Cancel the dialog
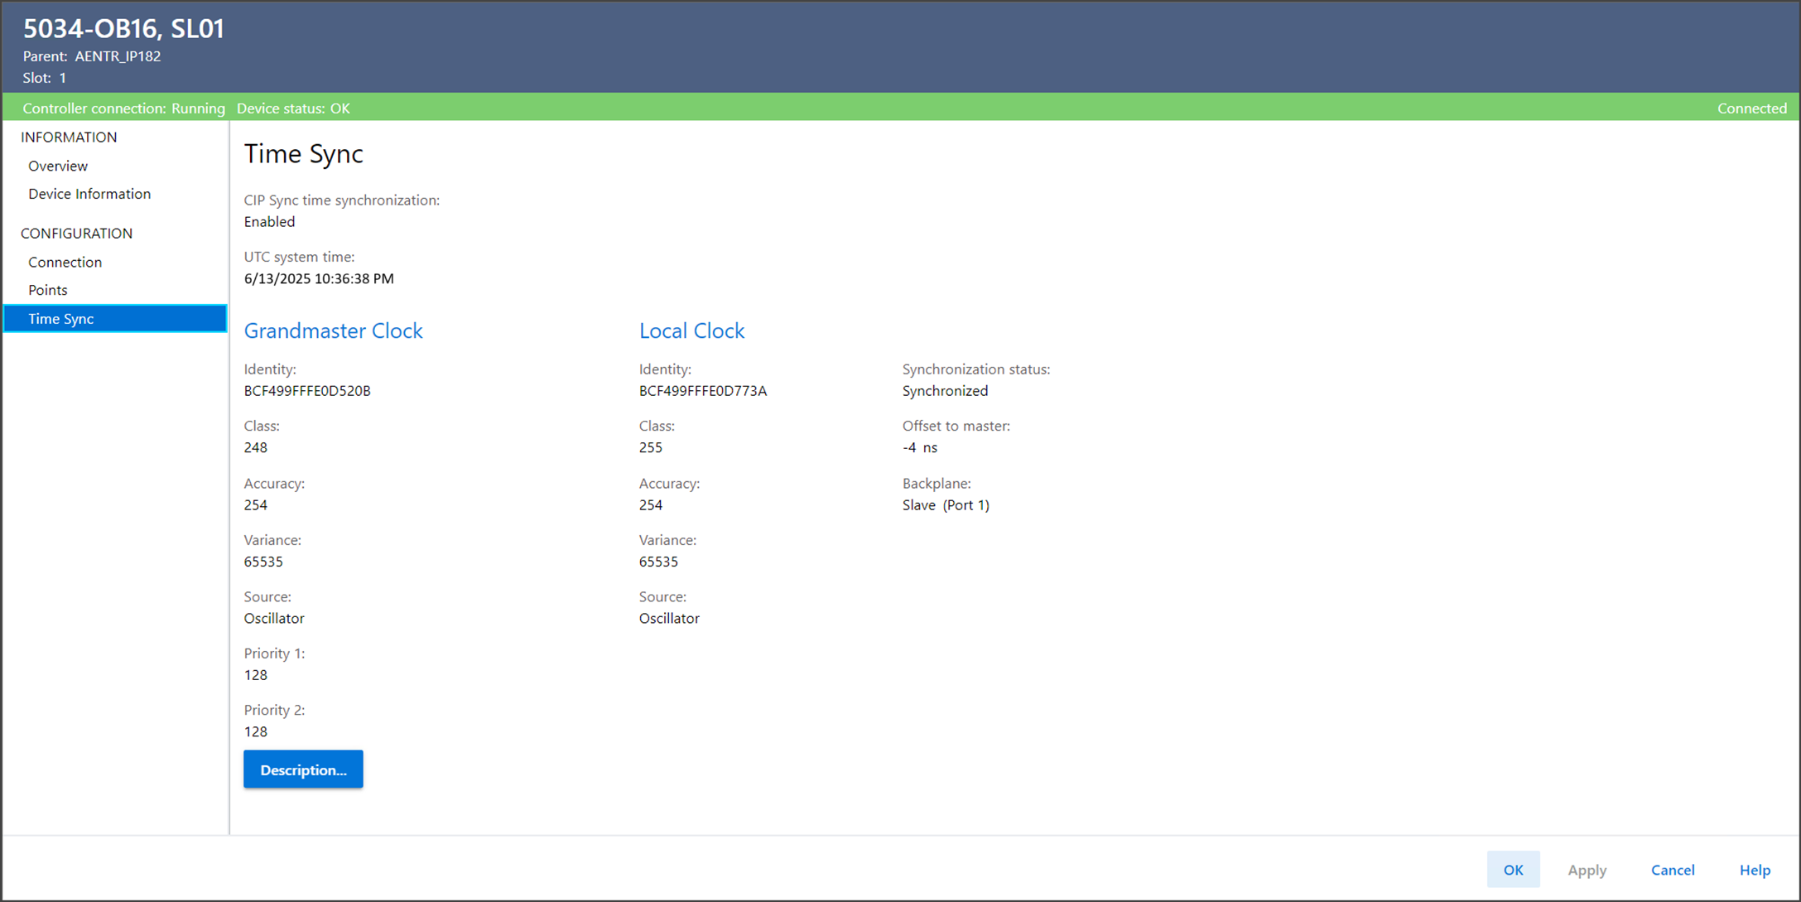The width and height of the screenshot is (1801, 902). (1672, 870)
